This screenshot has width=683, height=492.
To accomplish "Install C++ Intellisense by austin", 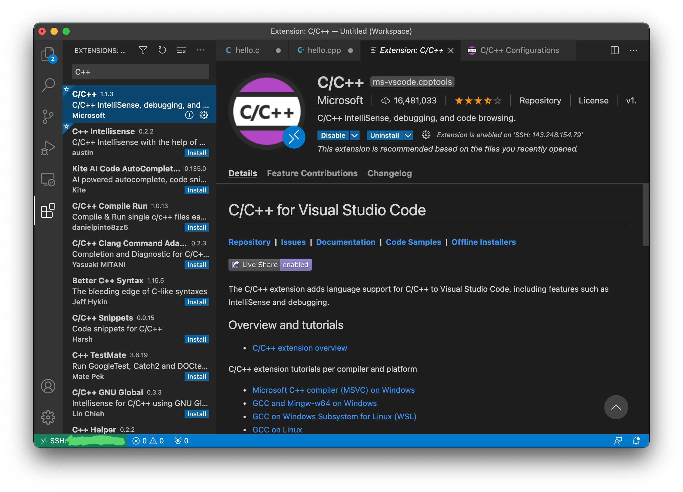I will (x=197, y=153).
